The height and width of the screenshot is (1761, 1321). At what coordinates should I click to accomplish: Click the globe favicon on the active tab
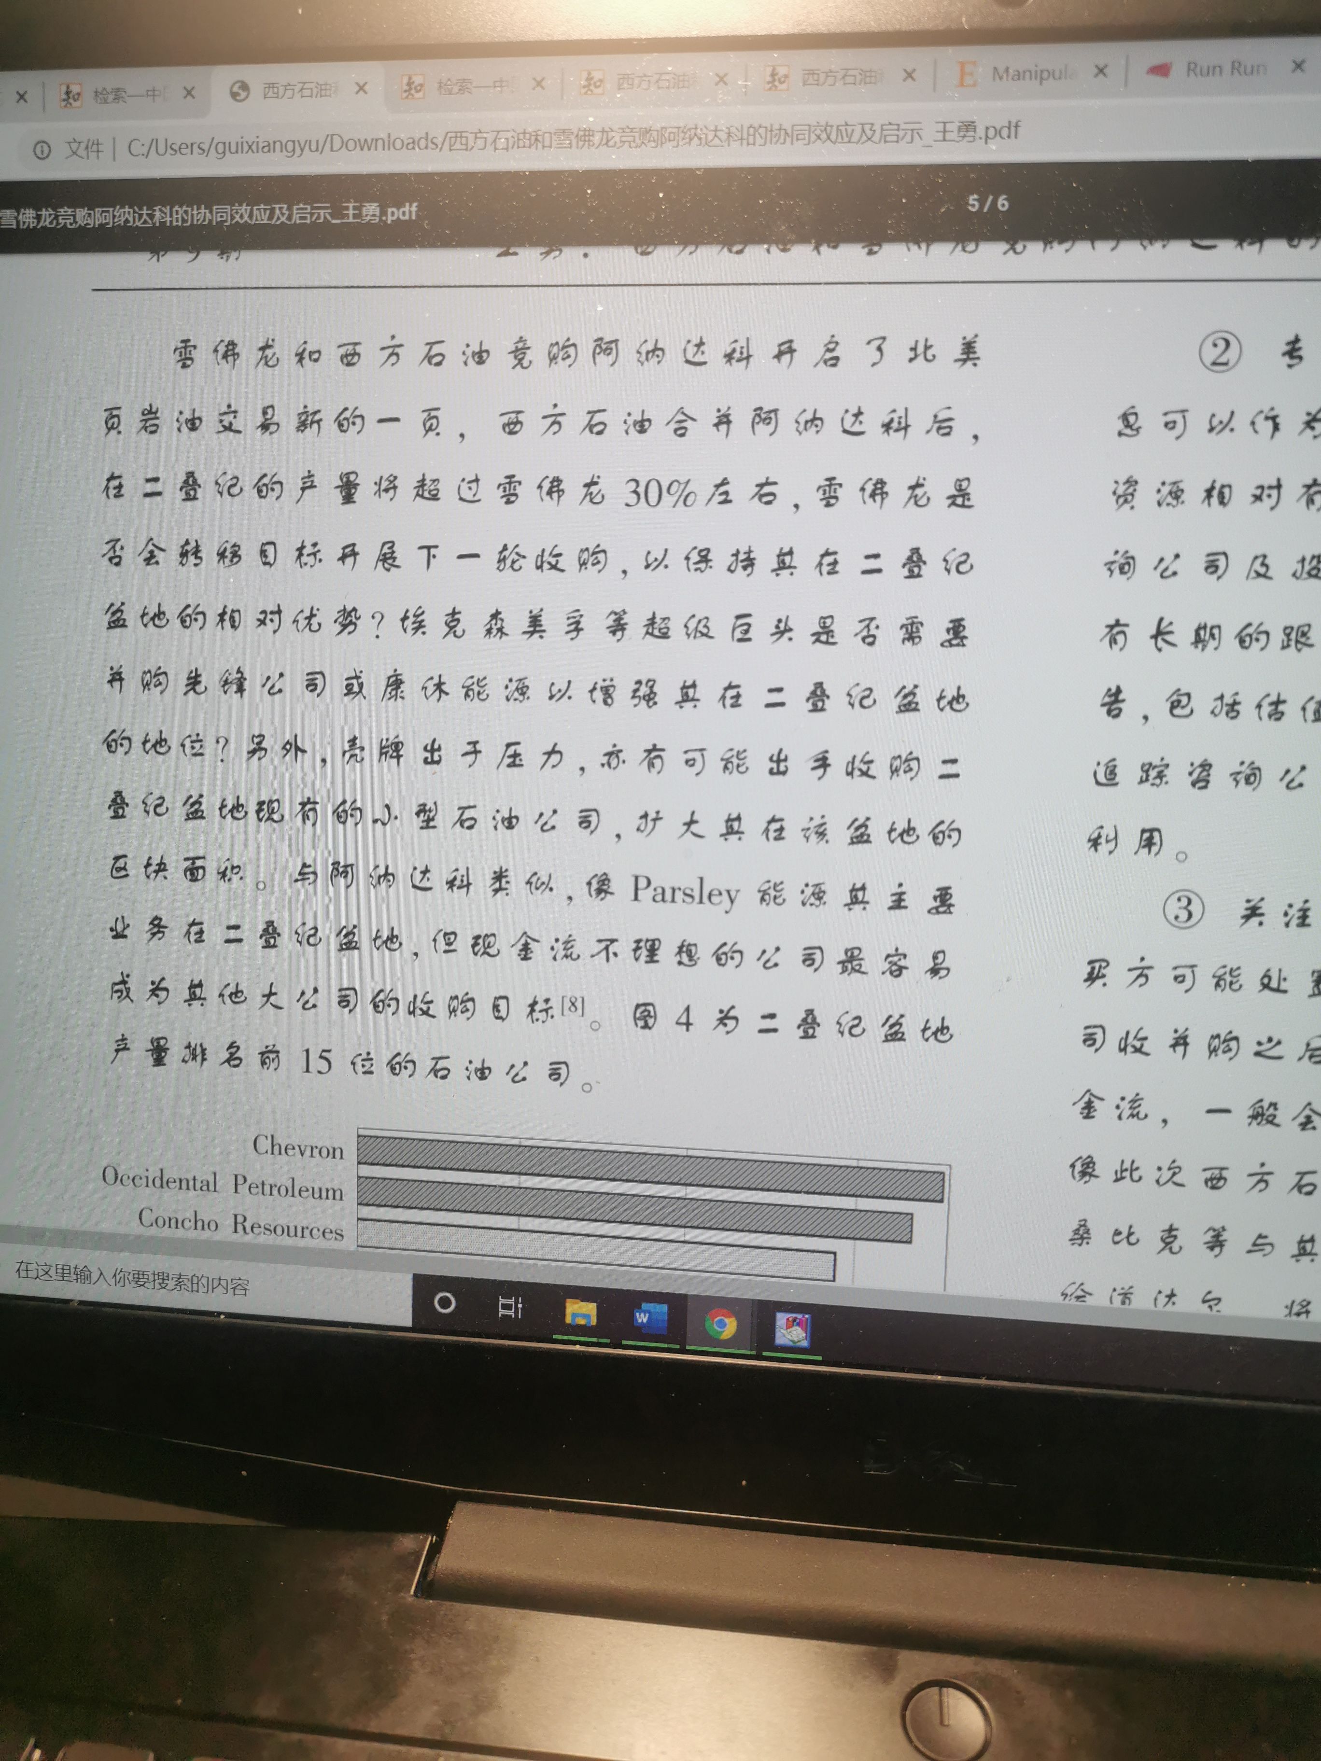coord(239,92)
